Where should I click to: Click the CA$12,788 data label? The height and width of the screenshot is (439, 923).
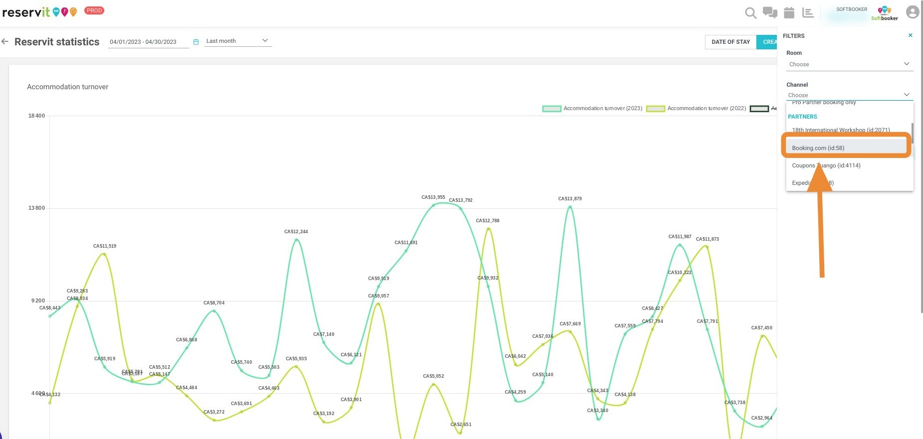point(487,221)
